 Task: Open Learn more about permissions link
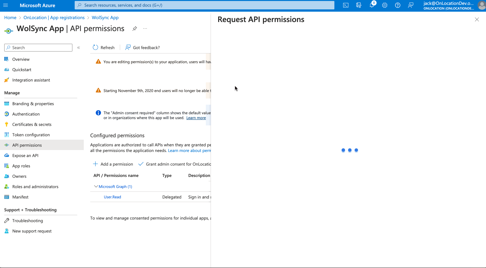(x=189, y=151)
